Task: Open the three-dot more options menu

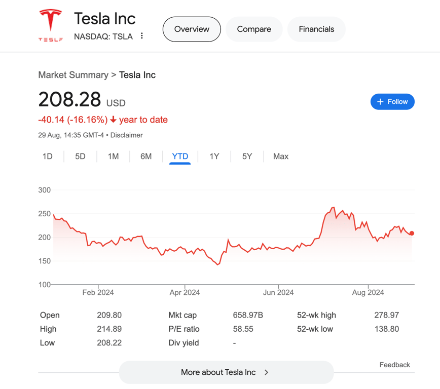Action: tap(142, 36)
